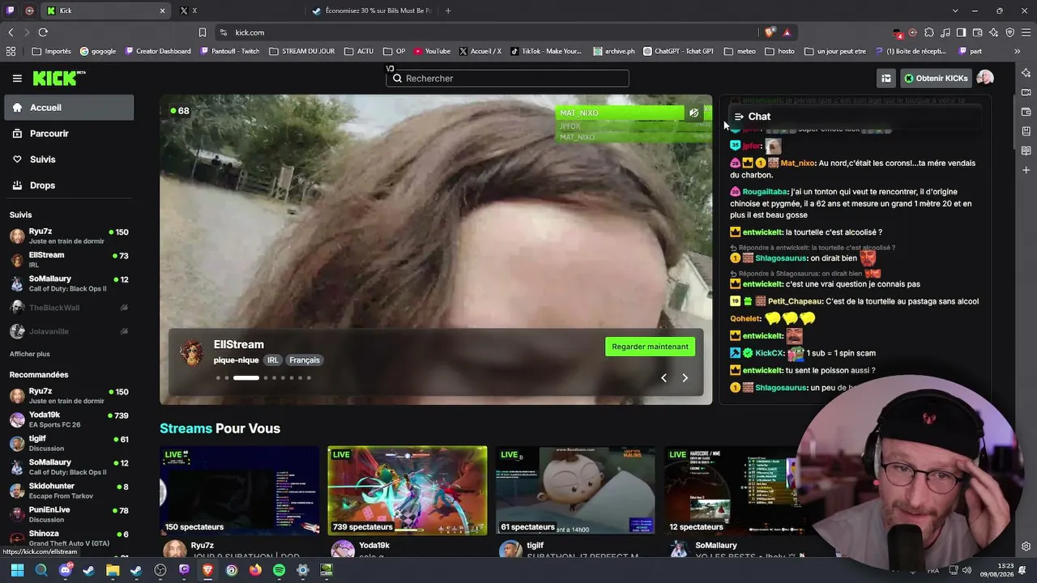Open EllStream channel in Suivis list
Image resolution: width=1037 pixels, height=583 pixels.
[69, 259]
